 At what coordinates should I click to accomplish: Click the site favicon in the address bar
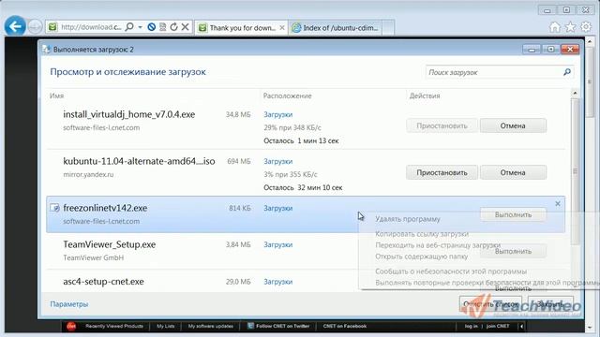click(52, 27)
